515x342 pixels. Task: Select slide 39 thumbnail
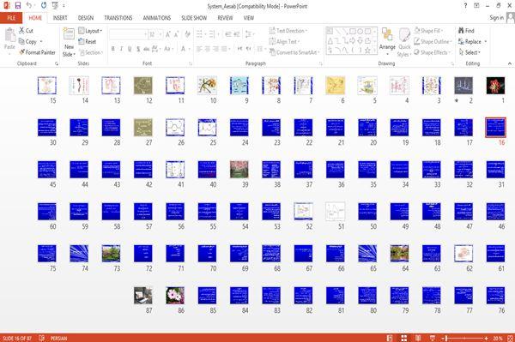(x=239, y=170)
